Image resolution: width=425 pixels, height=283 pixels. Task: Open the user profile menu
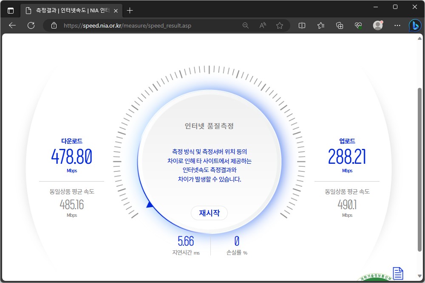pos(378,25)
